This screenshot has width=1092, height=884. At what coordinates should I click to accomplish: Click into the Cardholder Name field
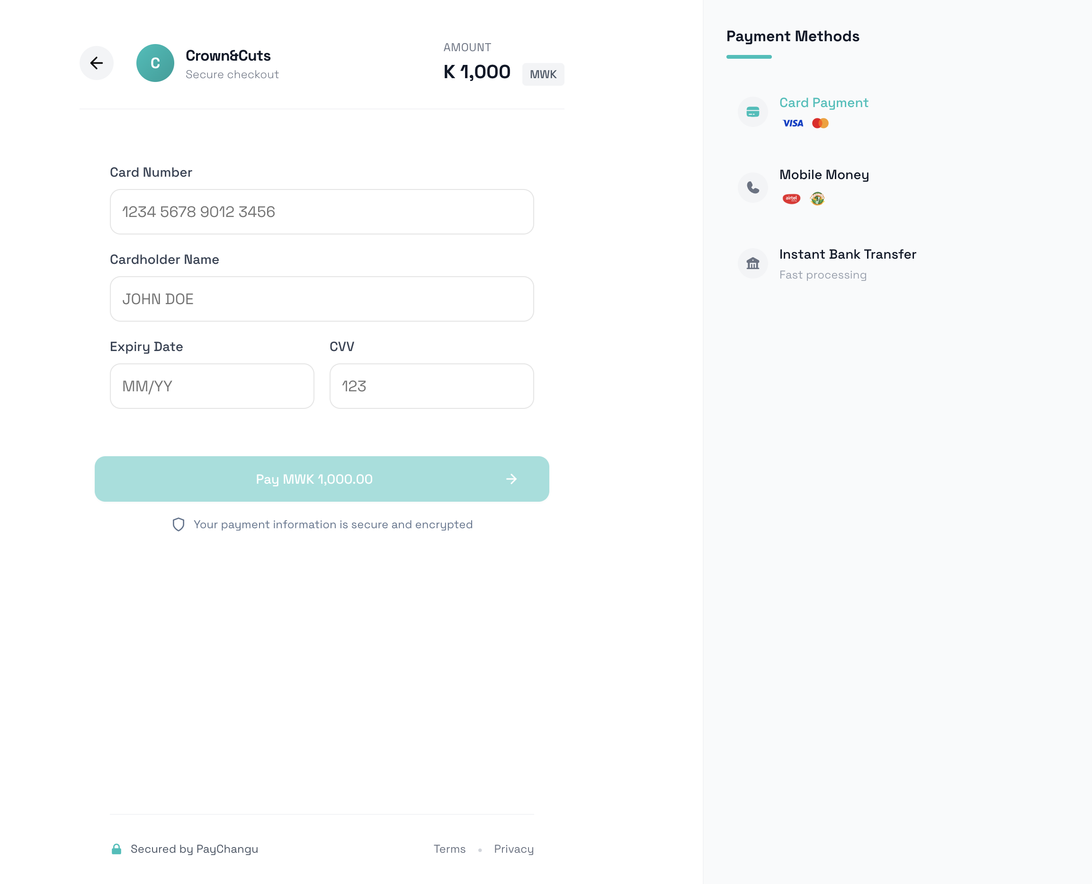[x=322, y=299]
